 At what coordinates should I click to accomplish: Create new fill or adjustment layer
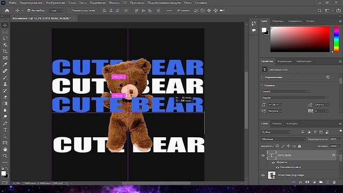pos(314,182)
